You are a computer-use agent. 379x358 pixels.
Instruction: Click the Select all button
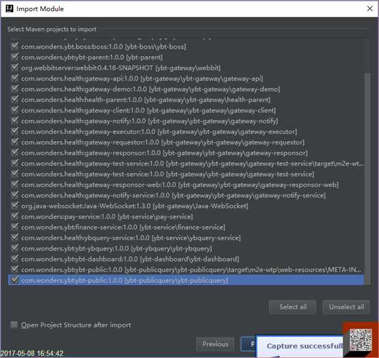[x=293, y=307]
